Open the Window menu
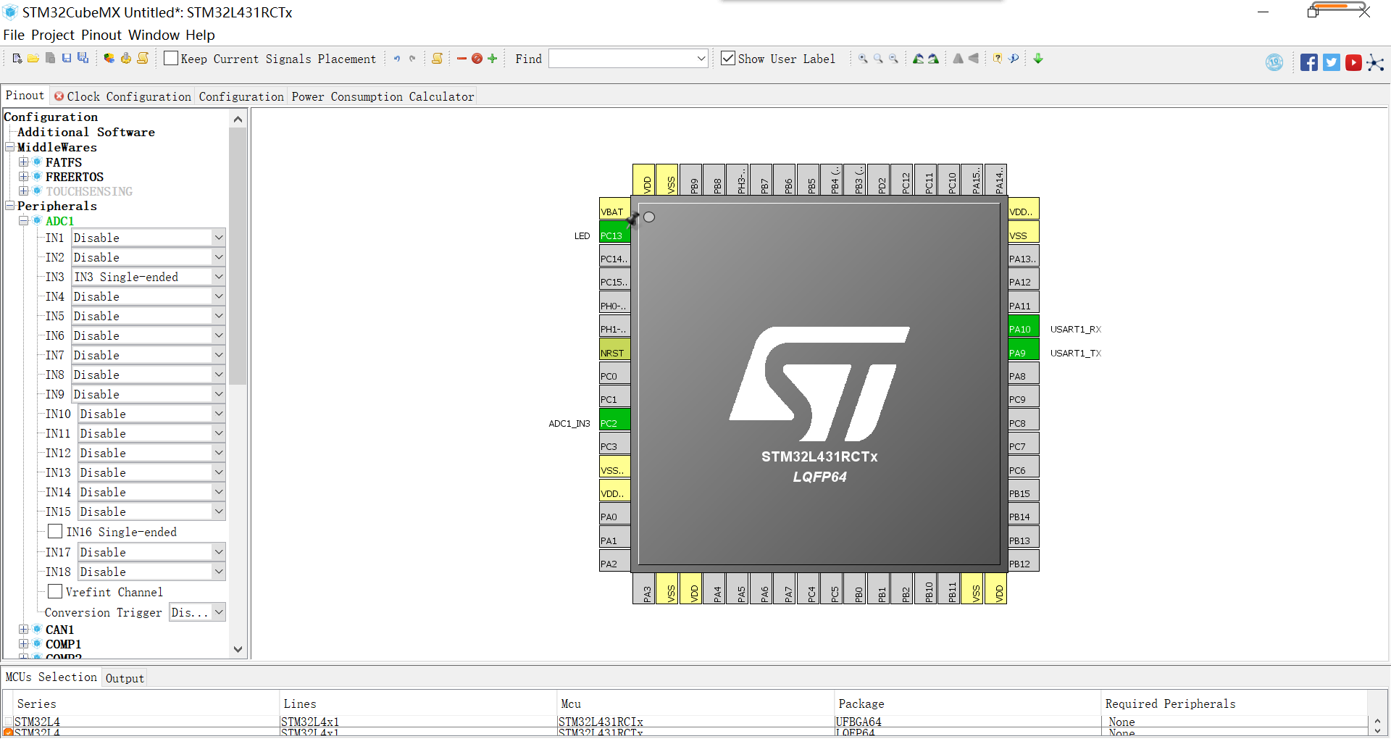This screenshot has height=739, width=1391. (x=154, y=35)
